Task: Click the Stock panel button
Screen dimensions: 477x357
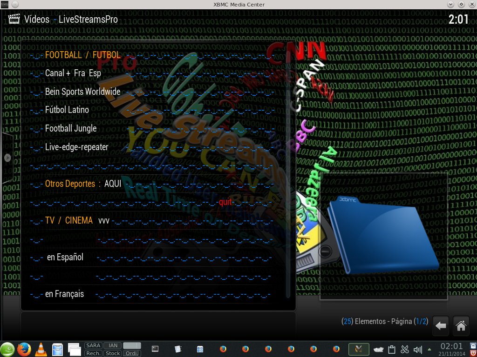Action: tap(113, 353)
